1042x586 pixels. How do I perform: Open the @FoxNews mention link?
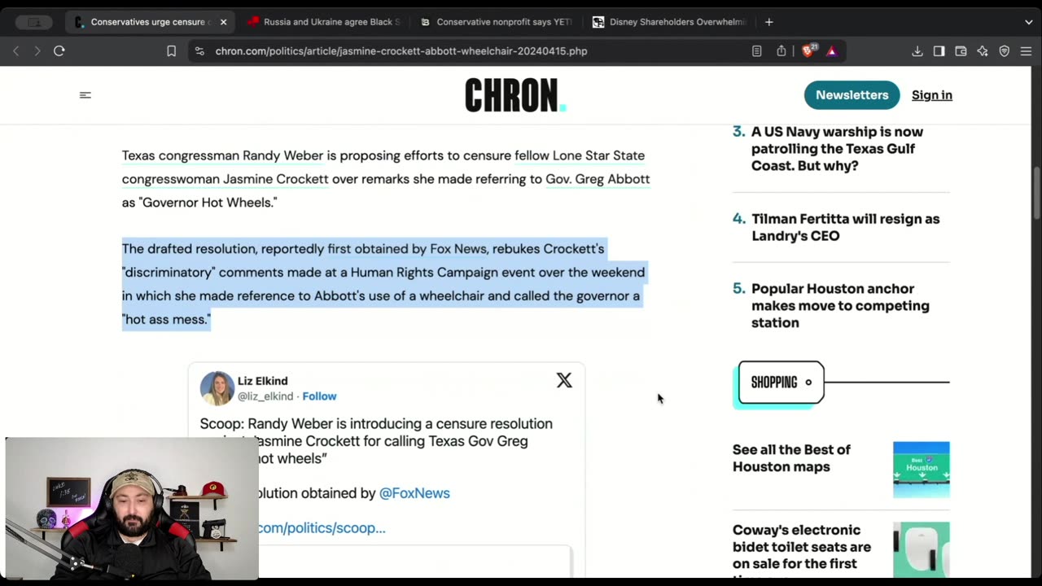(x=414, y=493)
